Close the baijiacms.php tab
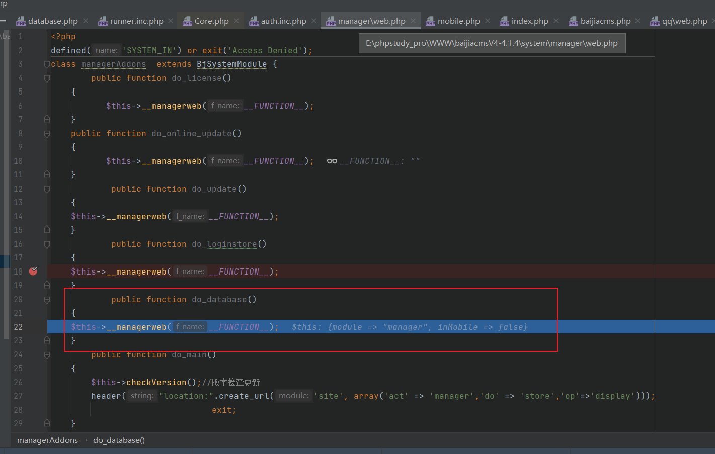Screen dimensions: 715x454 pyautogui.click(x=638, y=21)
